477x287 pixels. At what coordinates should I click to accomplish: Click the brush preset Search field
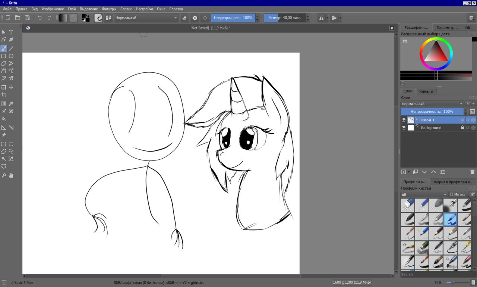click(x=435, y=274)
